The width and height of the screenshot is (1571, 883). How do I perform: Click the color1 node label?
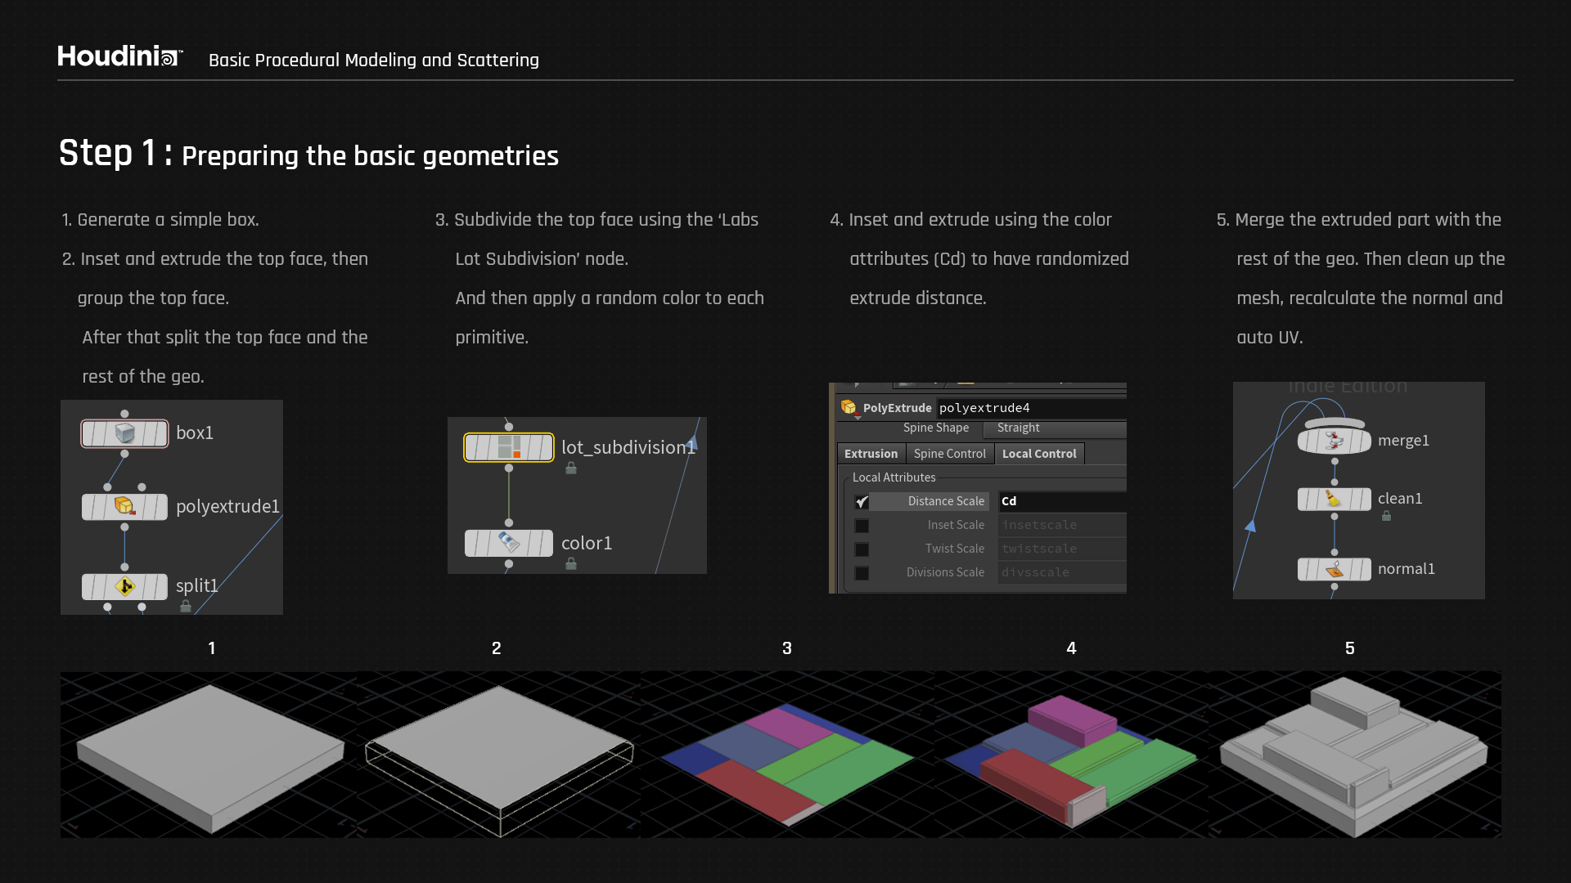pyautogui.click(x=587, y=544)
